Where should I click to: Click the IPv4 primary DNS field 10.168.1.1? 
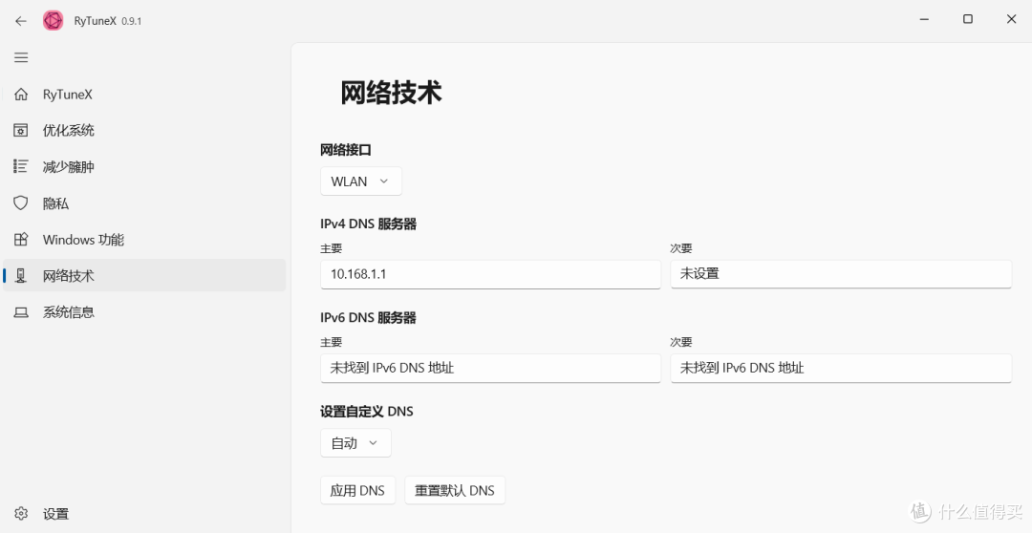490,274
